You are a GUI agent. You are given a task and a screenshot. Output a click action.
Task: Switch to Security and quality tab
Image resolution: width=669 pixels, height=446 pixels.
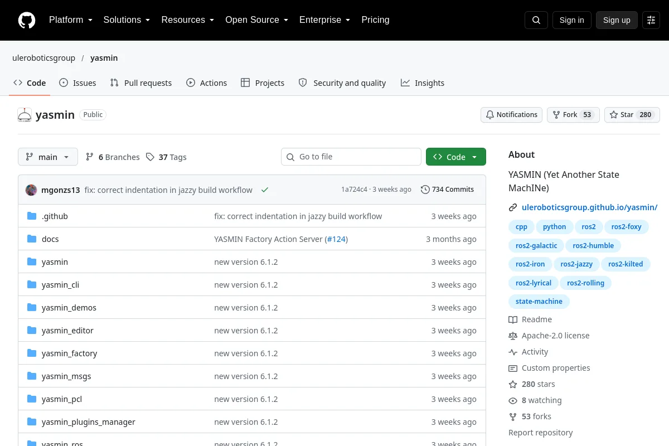point(342,83)
